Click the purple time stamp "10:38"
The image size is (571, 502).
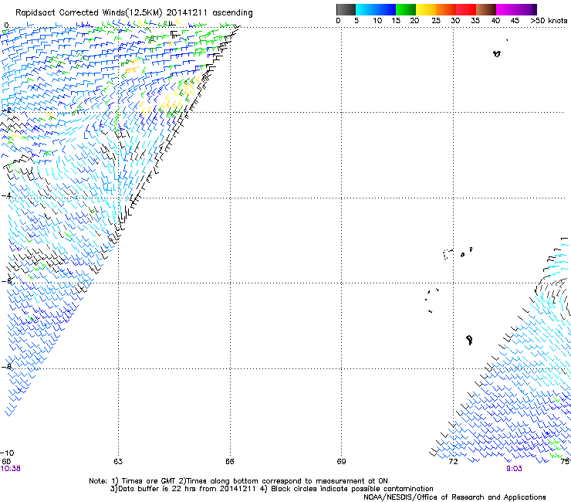click(x=11, y=469)
